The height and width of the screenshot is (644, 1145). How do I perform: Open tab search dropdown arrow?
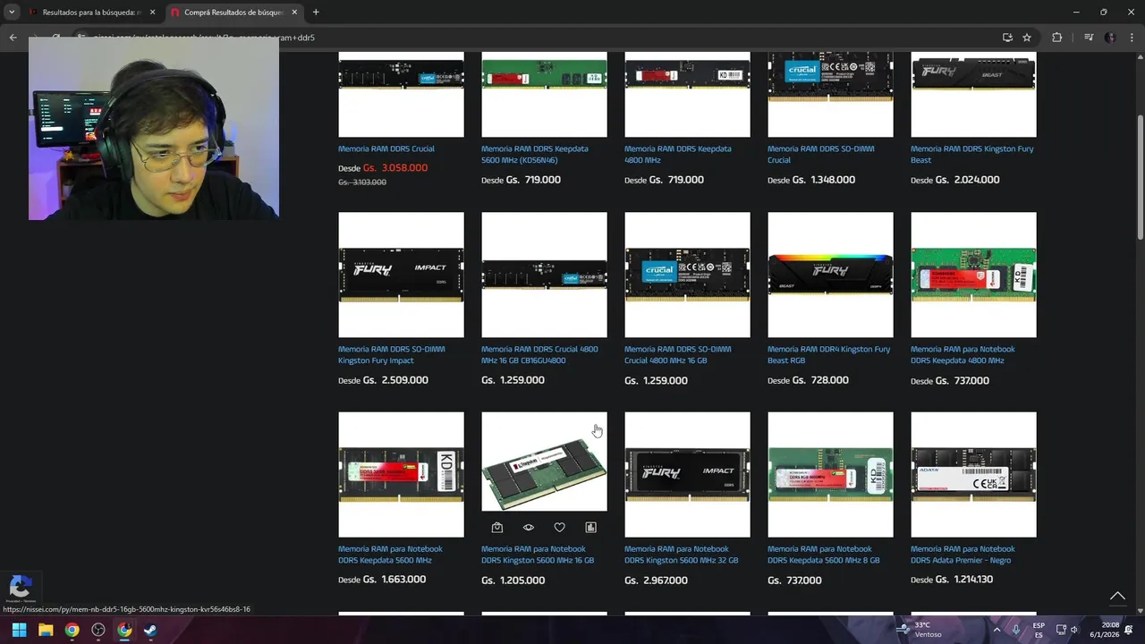tap(12, 13)
